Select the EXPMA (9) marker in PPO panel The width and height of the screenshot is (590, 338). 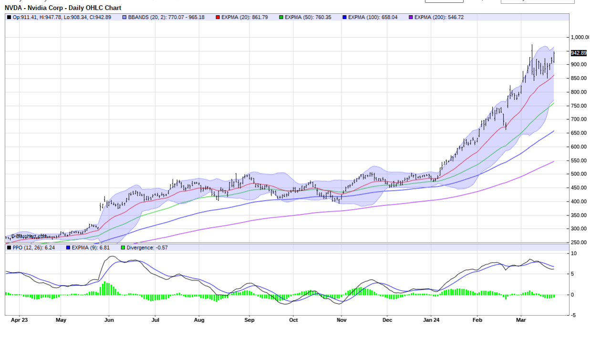tap(68, 247)
